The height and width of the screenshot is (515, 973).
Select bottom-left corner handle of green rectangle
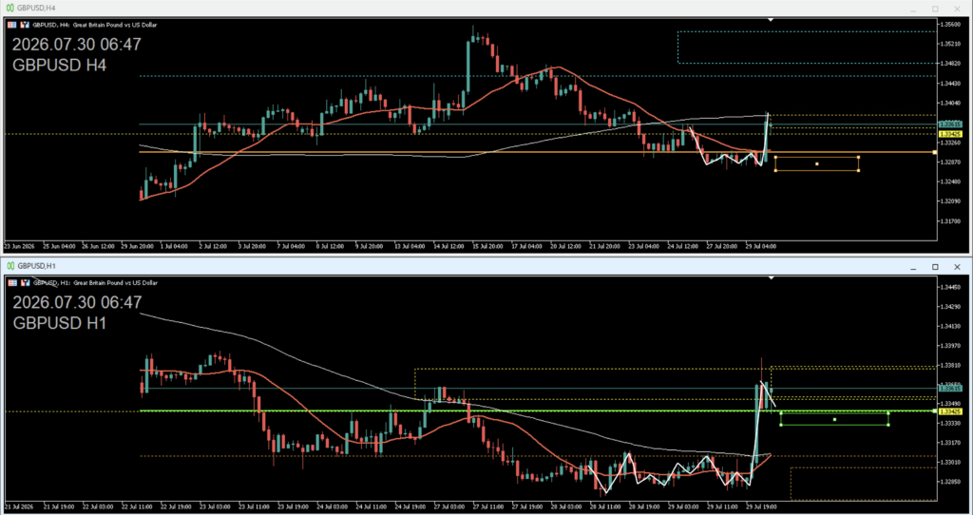coord(781,425)
